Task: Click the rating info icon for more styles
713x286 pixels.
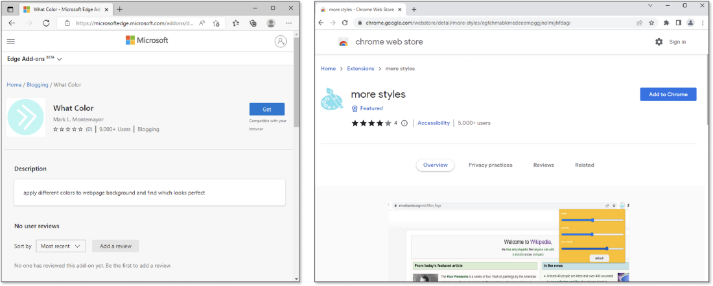Action: (x=404, y=123)
